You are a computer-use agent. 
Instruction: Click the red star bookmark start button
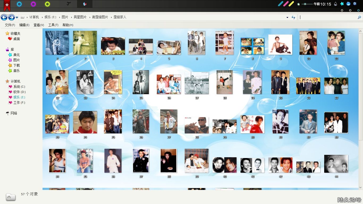(7, 5)
